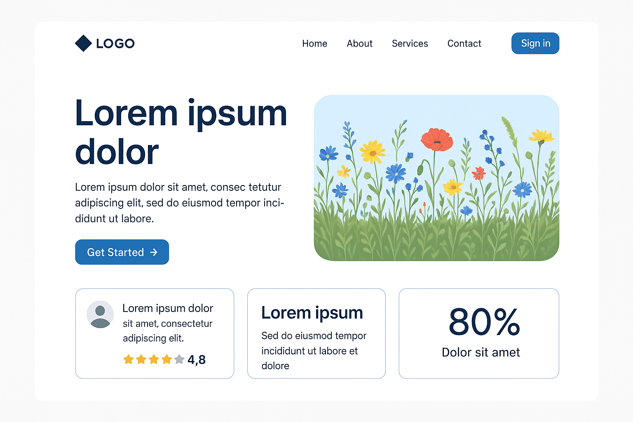Viewport: 633px width, 422px height.
Task: Click the grey fifth rating star
Action: point(179,360)
